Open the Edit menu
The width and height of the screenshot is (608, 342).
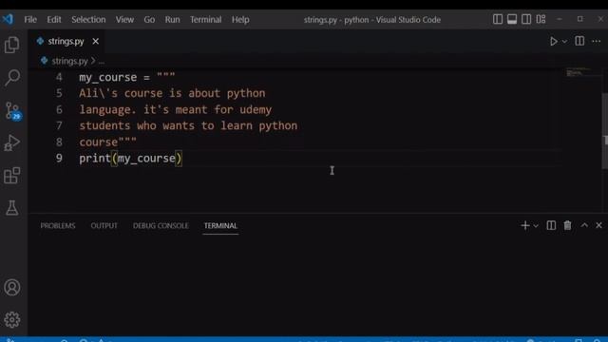click(54, 19)
